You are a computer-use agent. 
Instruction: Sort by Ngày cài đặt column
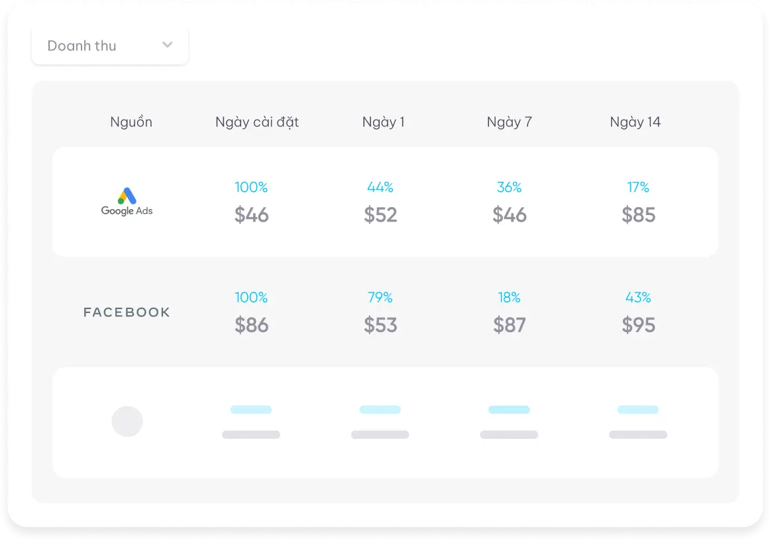[x=257, y=122]
